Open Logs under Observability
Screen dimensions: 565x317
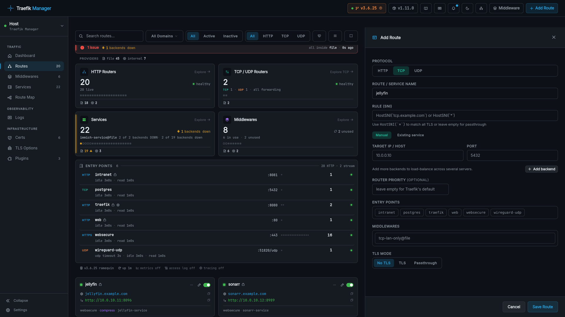pos(34,118)
